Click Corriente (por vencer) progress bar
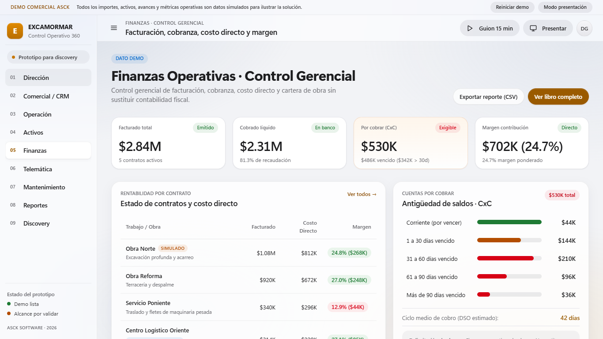The width and height of the screenshot is (603, 339). [509, 222]
